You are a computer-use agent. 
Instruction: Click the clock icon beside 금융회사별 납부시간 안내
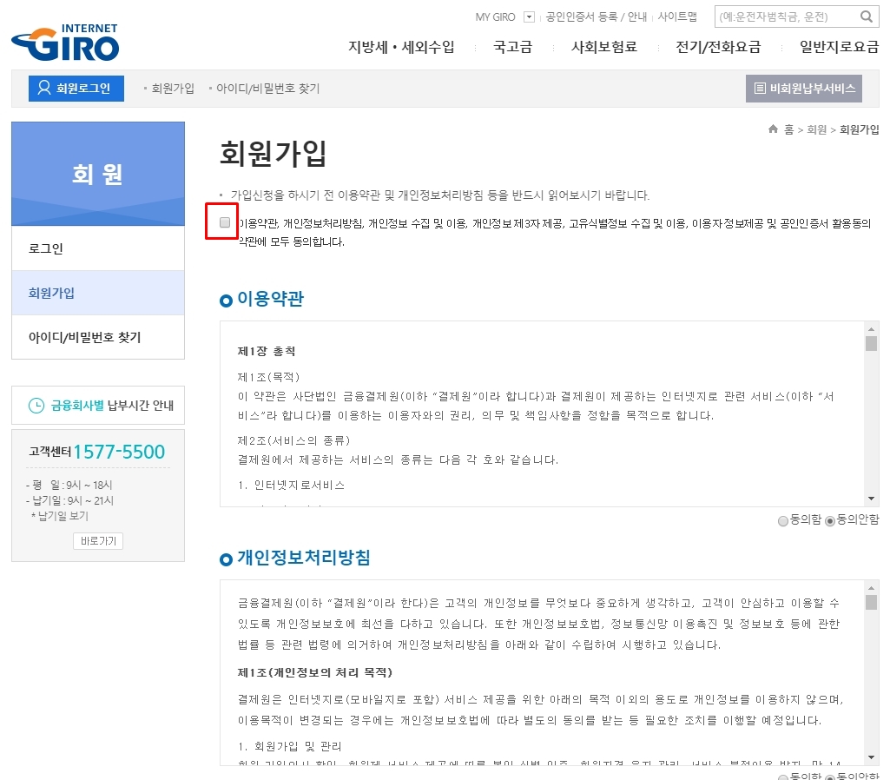[x=36, y=406]
